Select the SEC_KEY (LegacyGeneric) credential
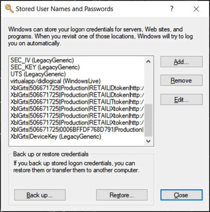Image resolution: width=210 pixels, height=212 pixels. [45, 67]
